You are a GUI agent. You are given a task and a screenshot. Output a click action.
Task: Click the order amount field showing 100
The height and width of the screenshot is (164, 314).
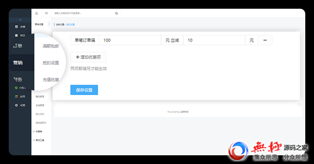130,40
